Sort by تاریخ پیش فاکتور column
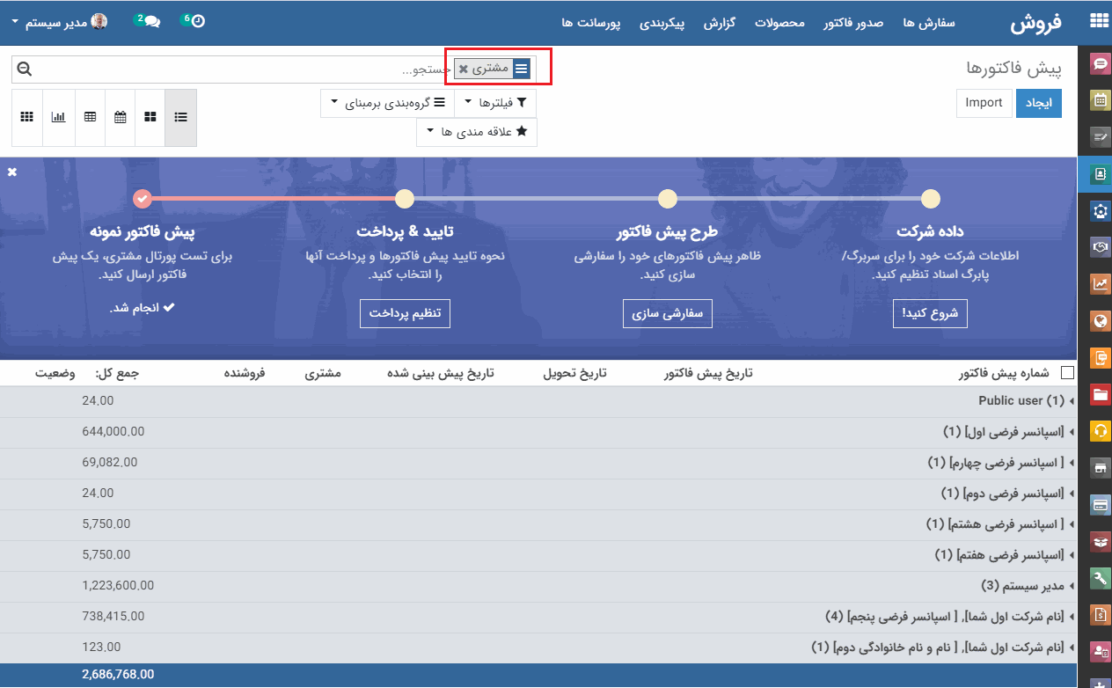1112x688 pixels. tap(708, 373)
